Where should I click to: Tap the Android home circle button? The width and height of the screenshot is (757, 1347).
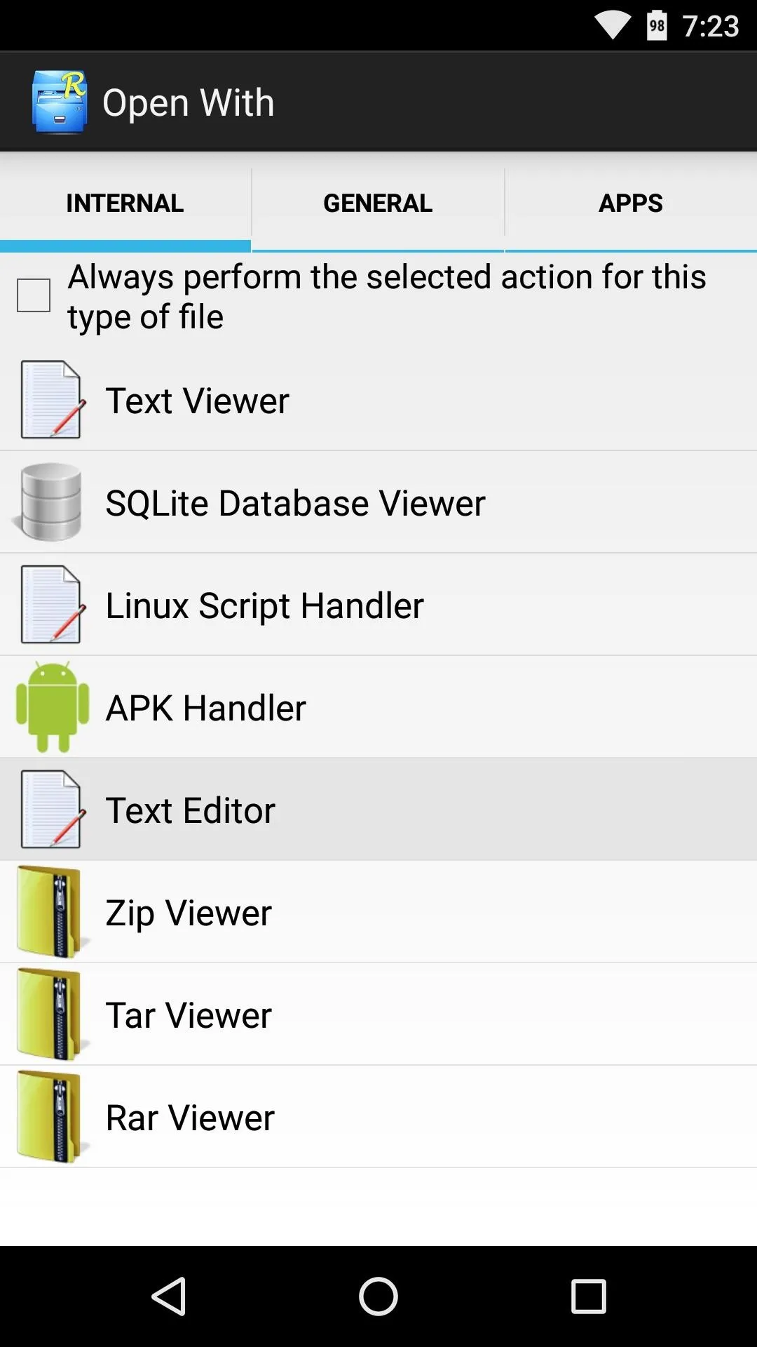(x=378, y=1296)
